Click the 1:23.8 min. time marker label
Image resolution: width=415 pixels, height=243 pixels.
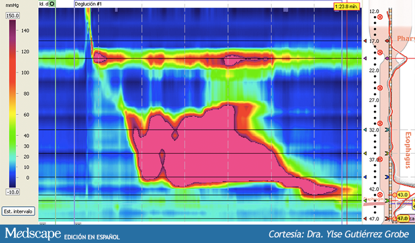(347, 6)
